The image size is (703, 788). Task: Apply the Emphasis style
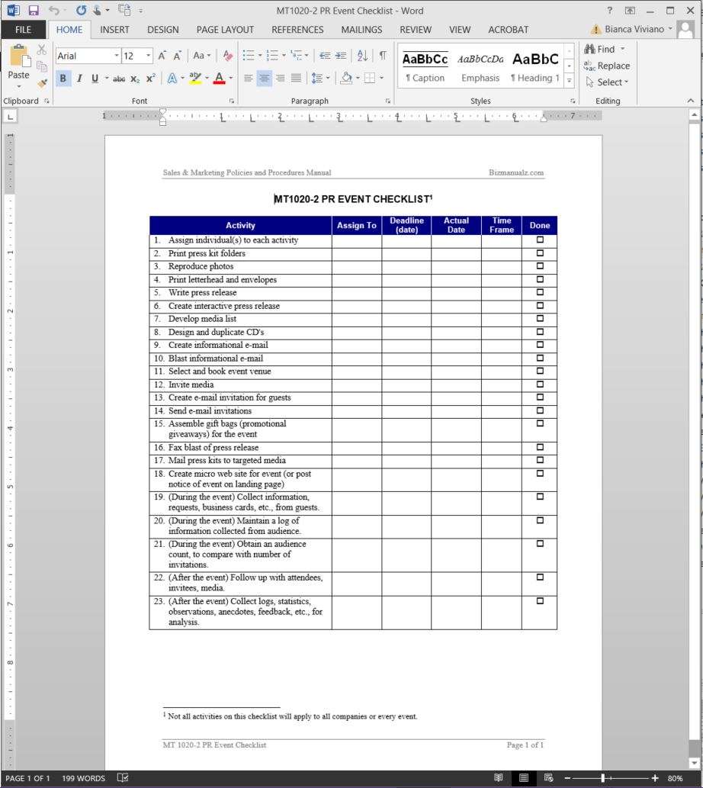click(480, 67)
